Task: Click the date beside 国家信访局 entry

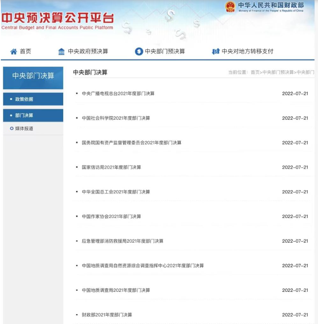Action: [x=295, y=168]
